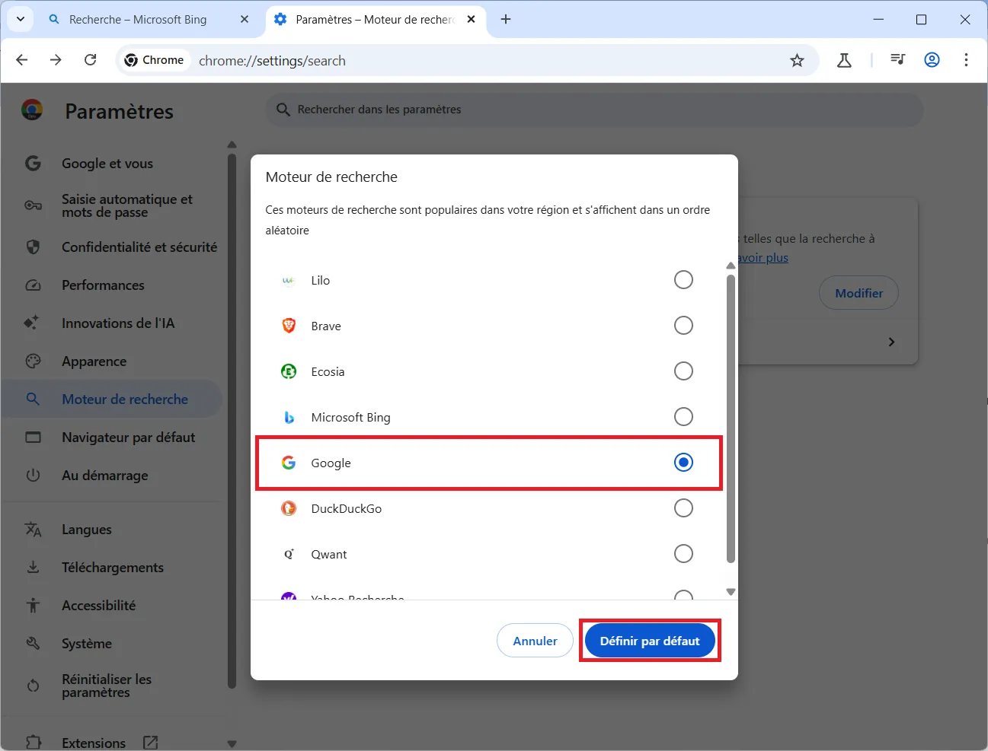Open Système settings section
988x751 pixels.
point(112,644)
